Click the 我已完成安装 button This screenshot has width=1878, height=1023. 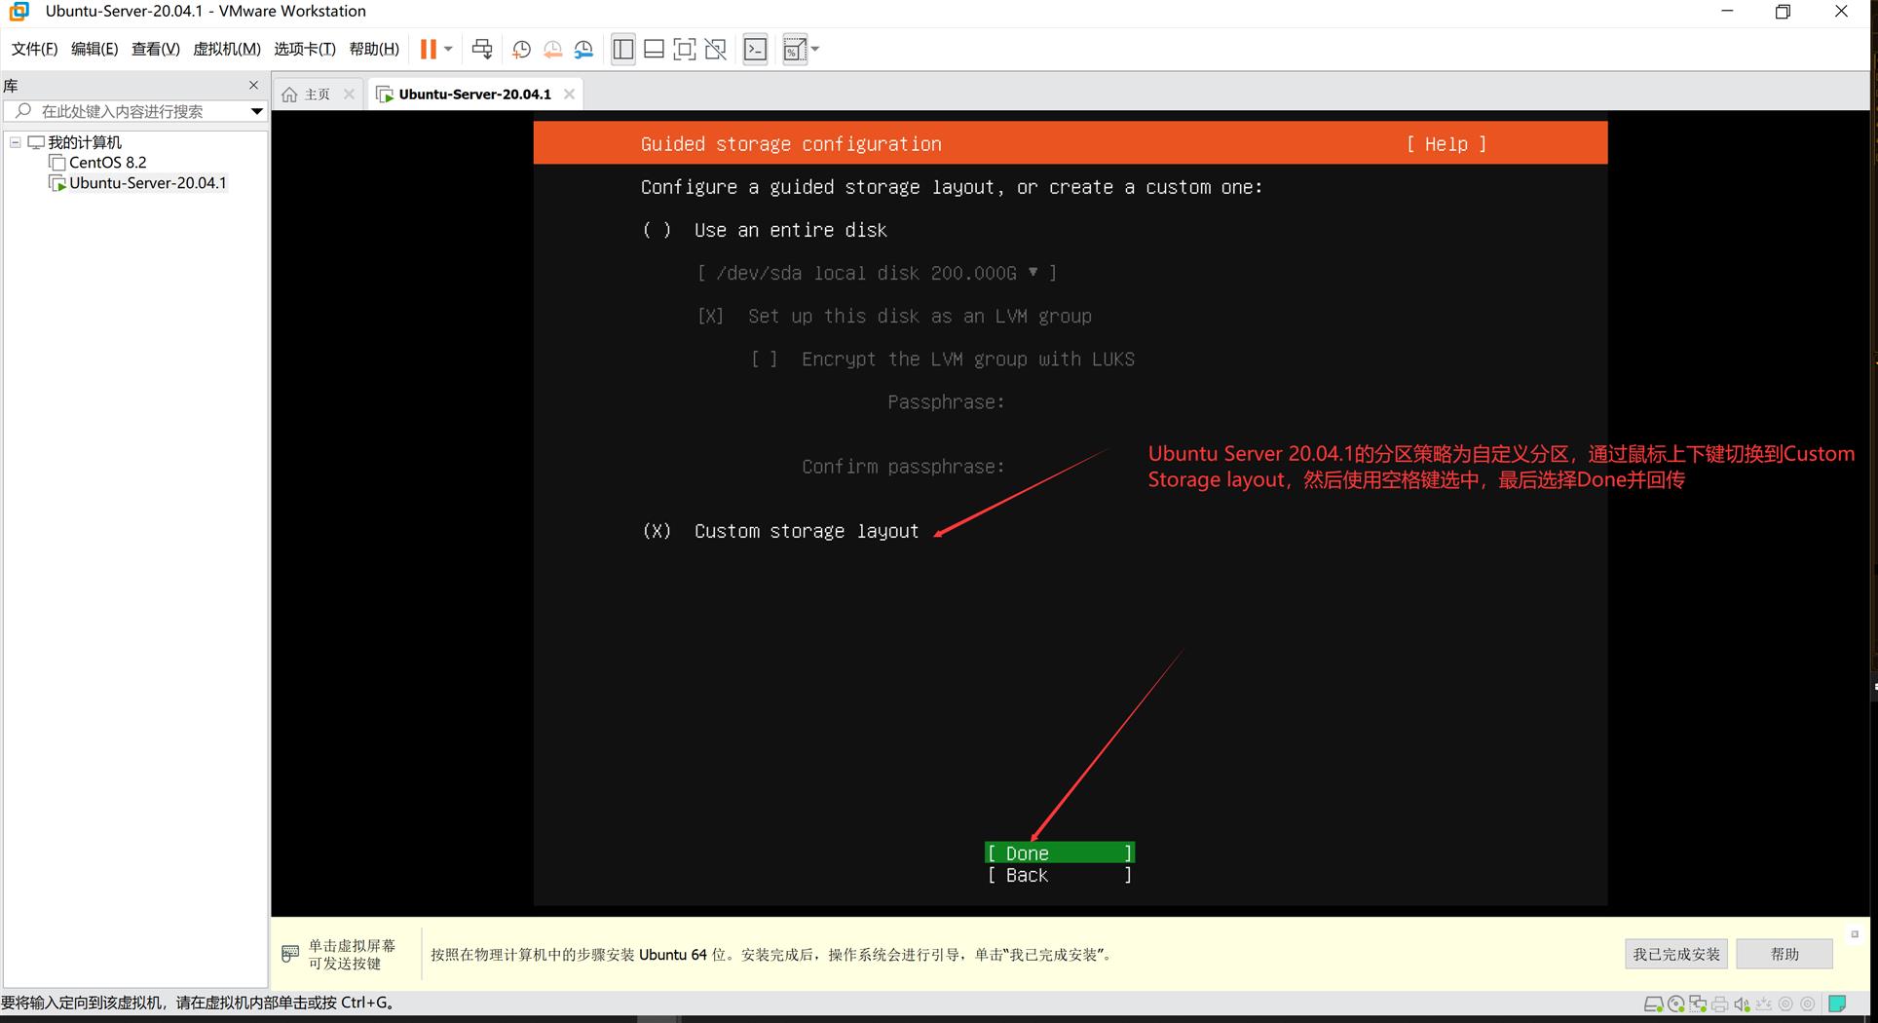tap(1676, 954)
